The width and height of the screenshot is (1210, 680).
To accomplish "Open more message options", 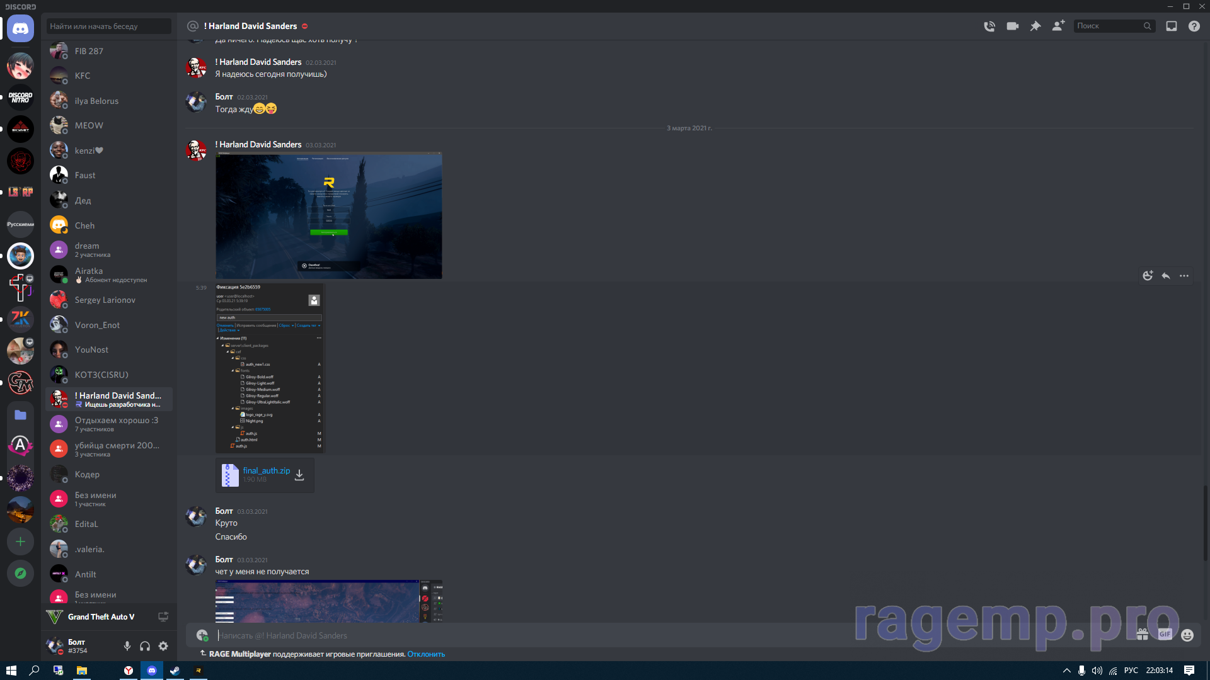I will [x=1184, y=276].
